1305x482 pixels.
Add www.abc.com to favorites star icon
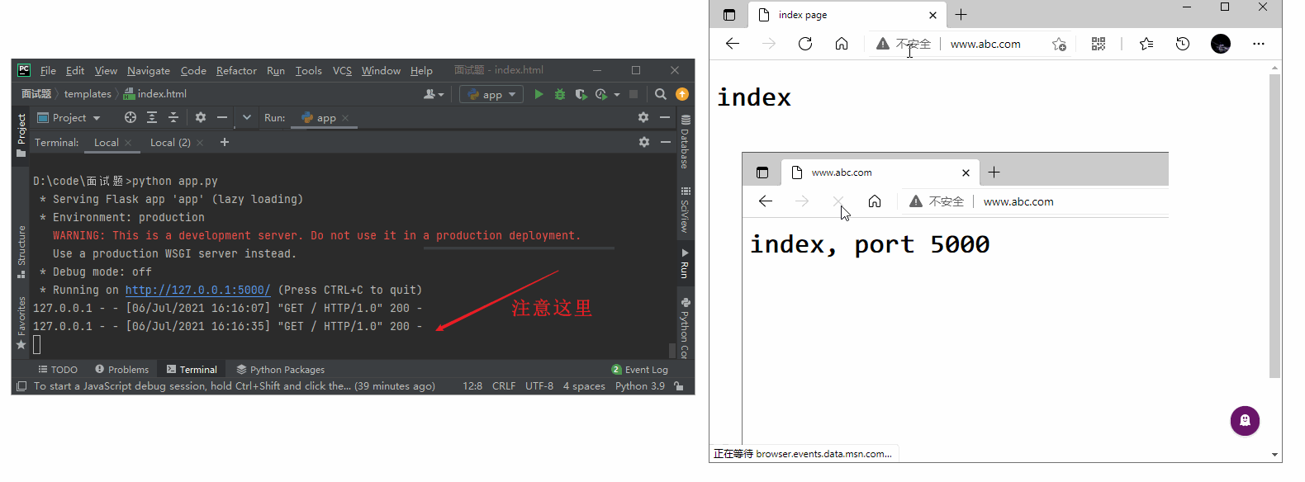pyautogui.click(x=1059, y=45)
